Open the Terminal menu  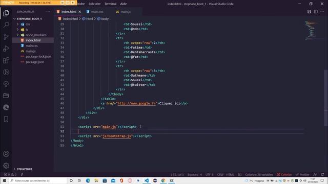110,4
